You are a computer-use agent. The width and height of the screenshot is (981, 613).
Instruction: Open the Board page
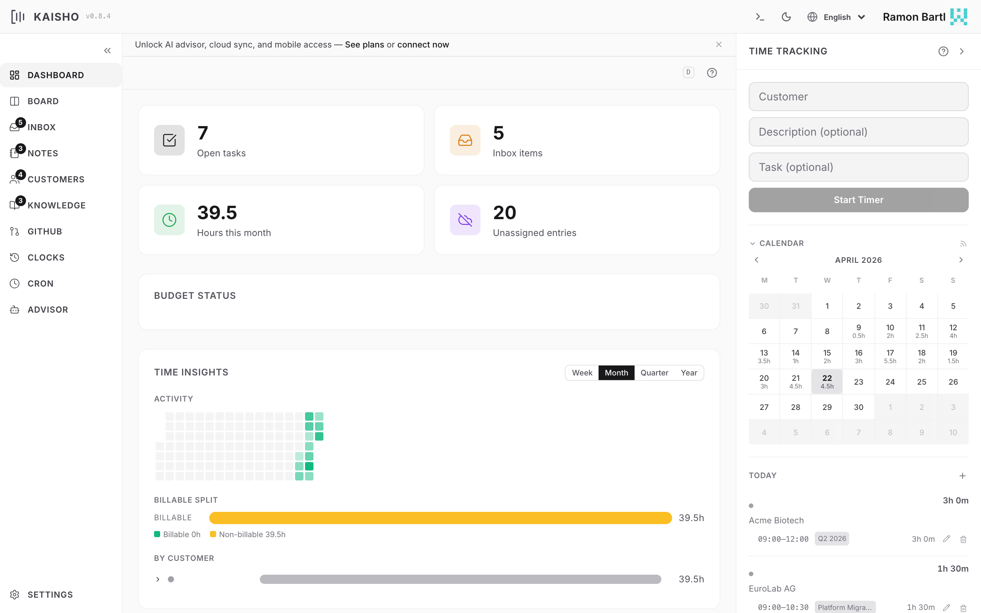tap(43, 102)
